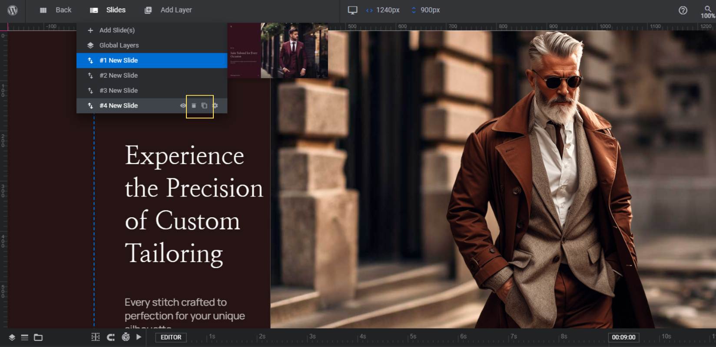Viewport: 716px width, 347px height.
Task: Toggle the grid helper icon in timeline
Action: pyautogui.click(x=96, y=337)
